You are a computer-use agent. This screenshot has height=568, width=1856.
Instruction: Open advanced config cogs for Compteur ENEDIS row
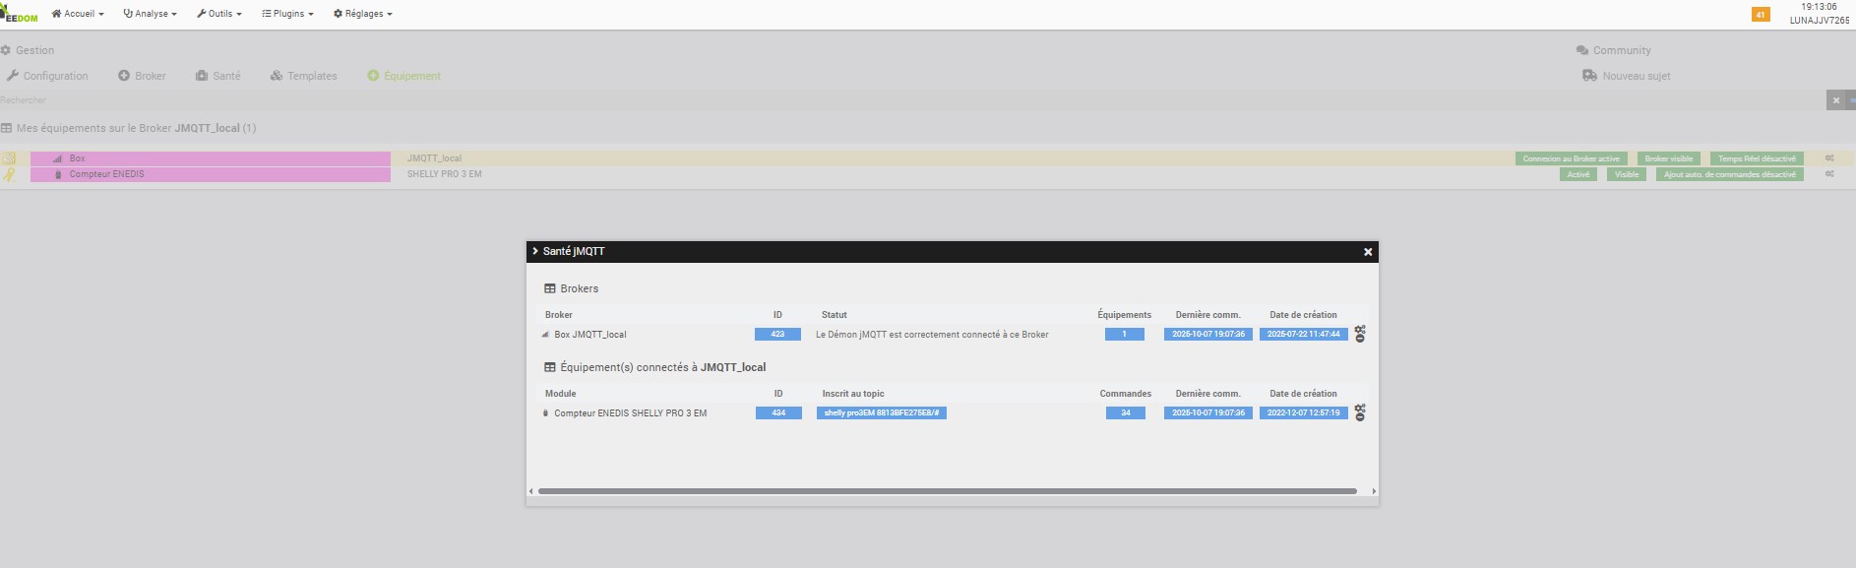coord(1829,174)
